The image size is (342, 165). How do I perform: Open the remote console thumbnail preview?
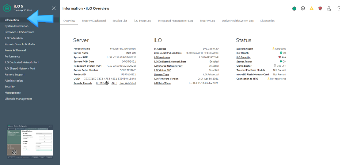point(30,142)
